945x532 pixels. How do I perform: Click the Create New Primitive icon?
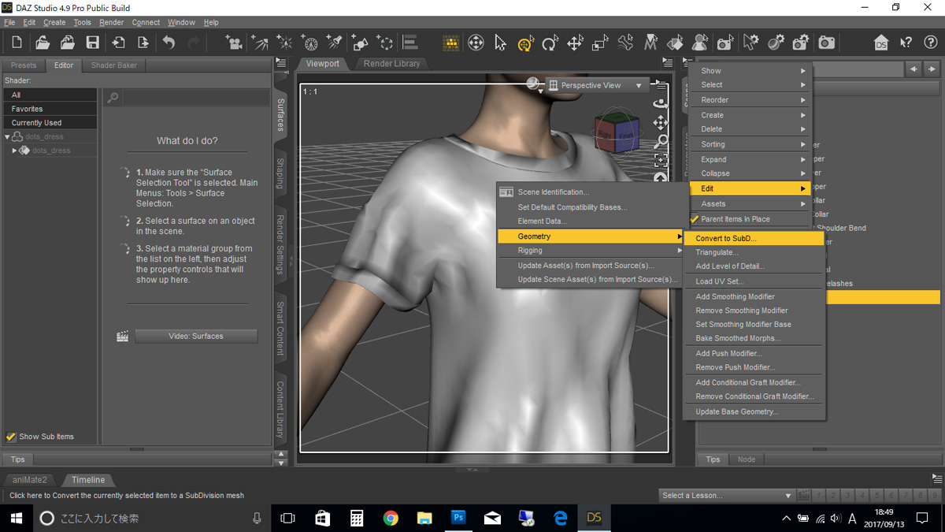pyautogui.click(x=360, y=43)
